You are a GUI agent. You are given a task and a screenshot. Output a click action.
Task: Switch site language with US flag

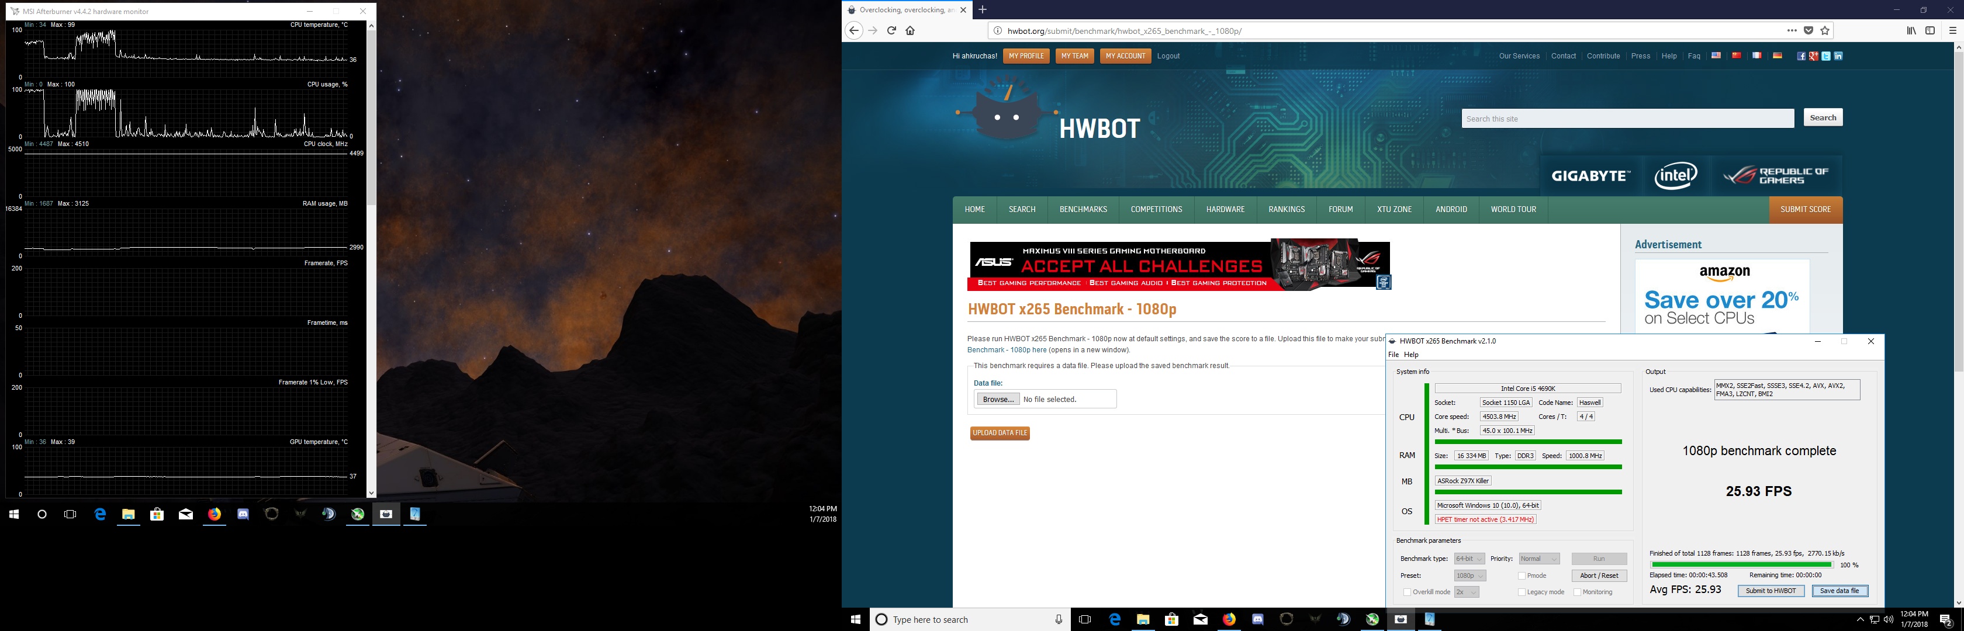[x=1716, y=56]
